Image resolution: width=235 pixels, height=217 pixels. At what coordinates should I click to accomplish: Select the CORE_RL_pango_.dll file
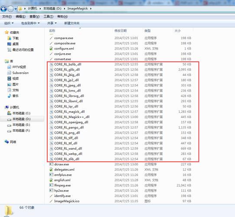coord(69,128)
